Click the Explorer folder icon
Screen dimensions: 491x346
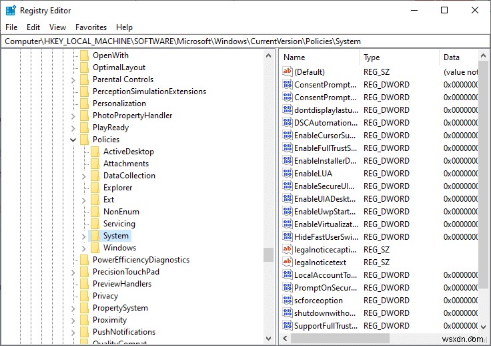coord(95,188)
